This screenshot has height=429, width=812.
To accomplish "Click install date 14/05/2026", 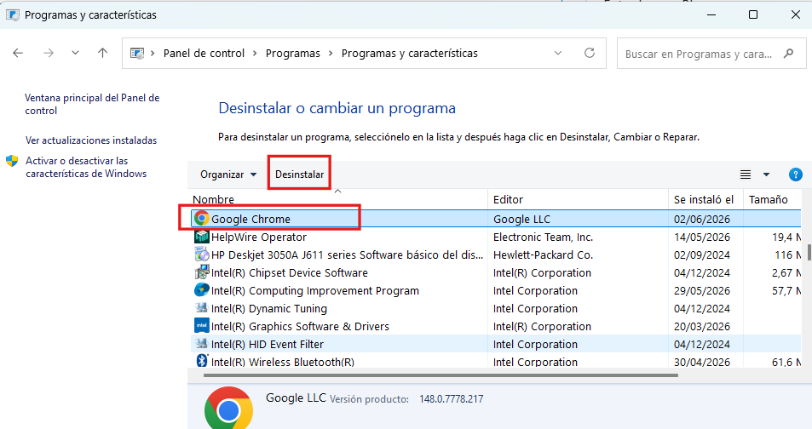I will click(702, 237).
